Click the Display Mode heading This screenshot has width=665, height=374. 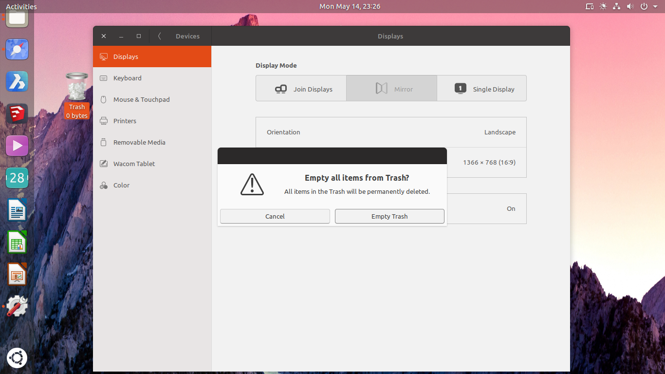point(276,65)
